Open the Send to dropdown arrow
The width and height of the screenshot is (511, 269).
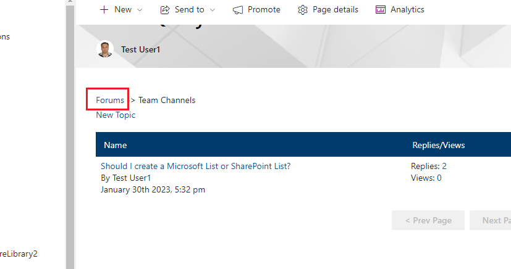[213, 10]
